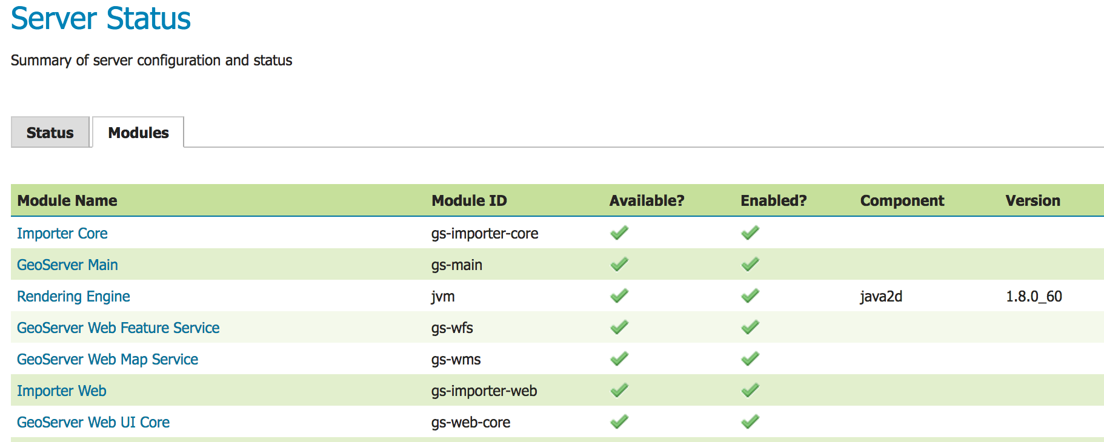This screenshot has width=1104, height=442.
Task: Open GeoServer Web UI Core details
Action: [93, 423]
